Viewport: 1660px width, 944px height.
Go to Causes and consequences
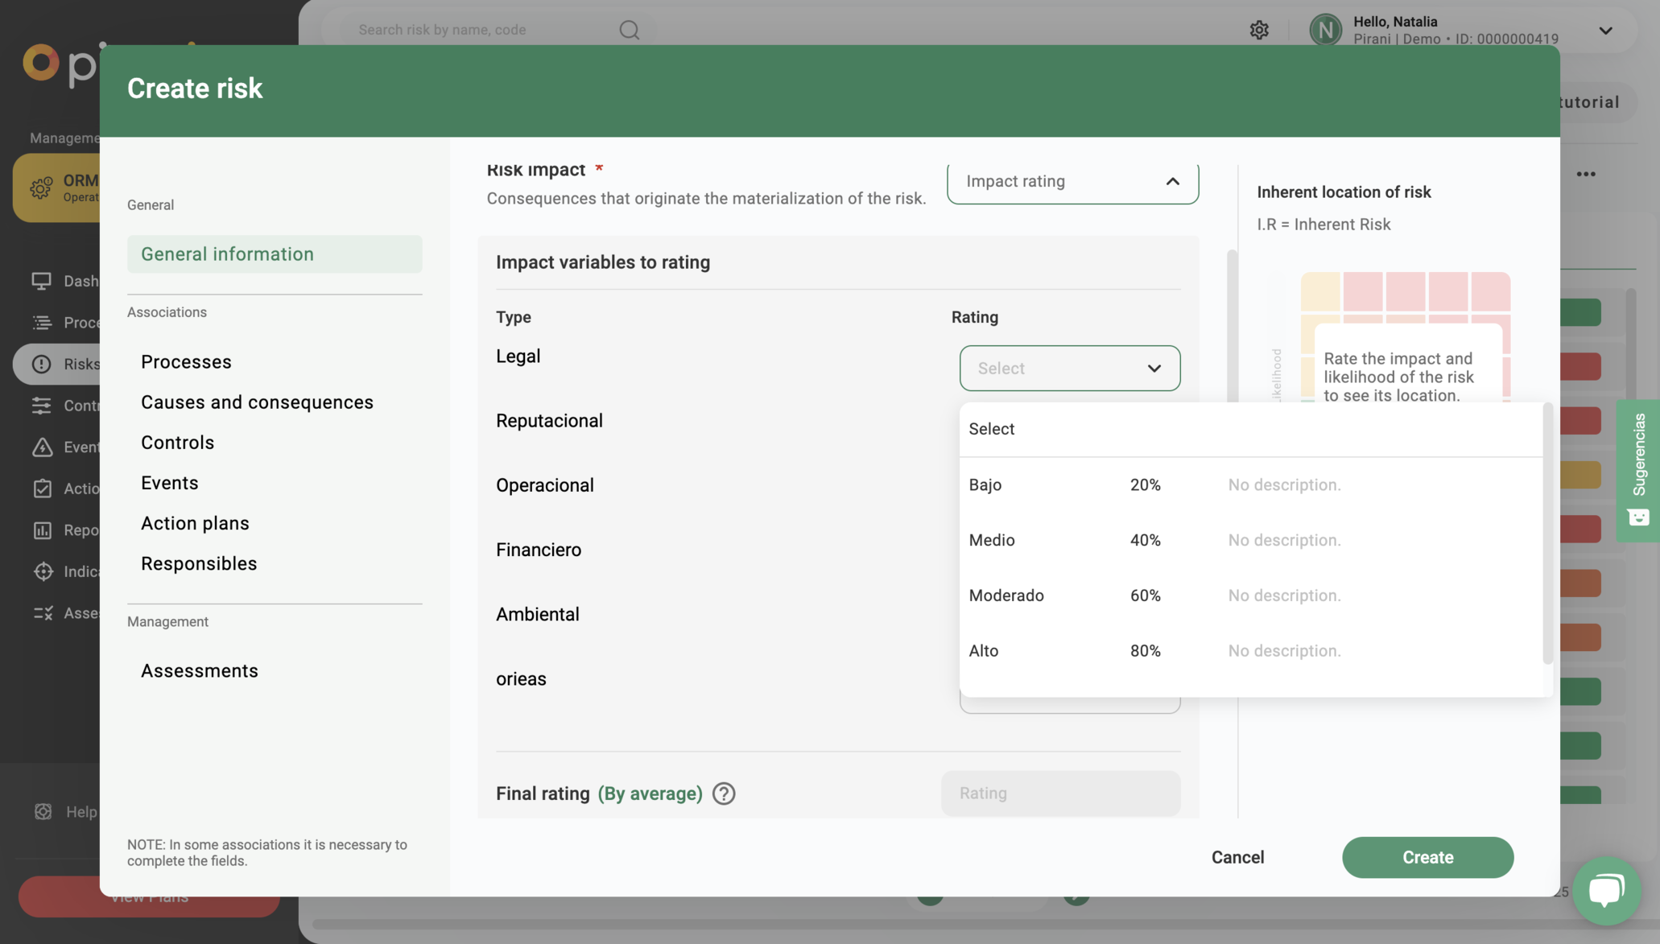(x=257, y=402)
